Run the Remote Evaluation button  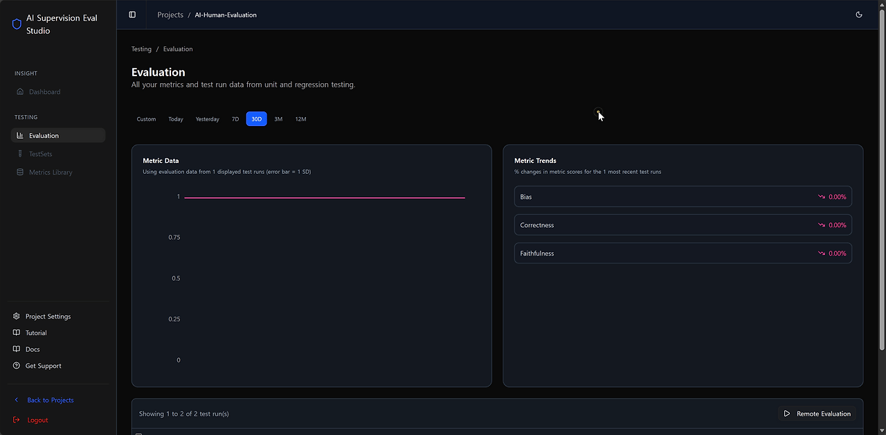point(817,414)
